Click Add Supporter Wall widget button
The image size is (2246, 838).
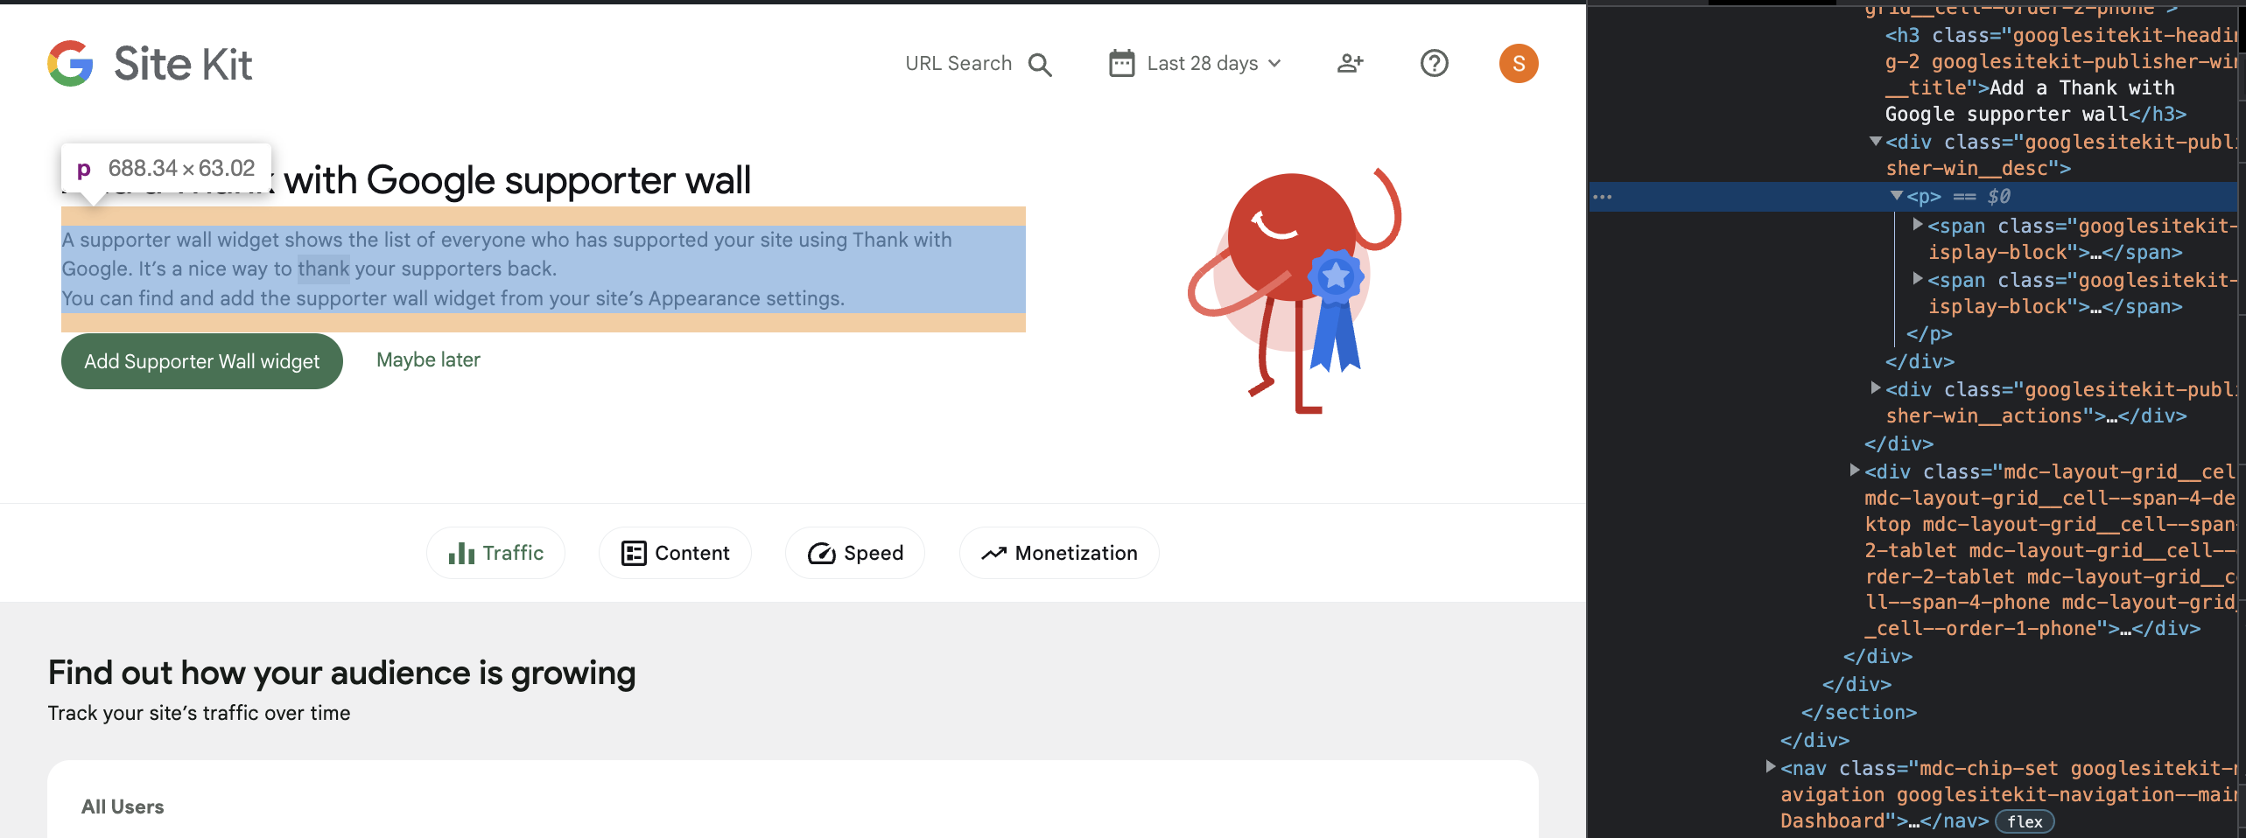202,361
